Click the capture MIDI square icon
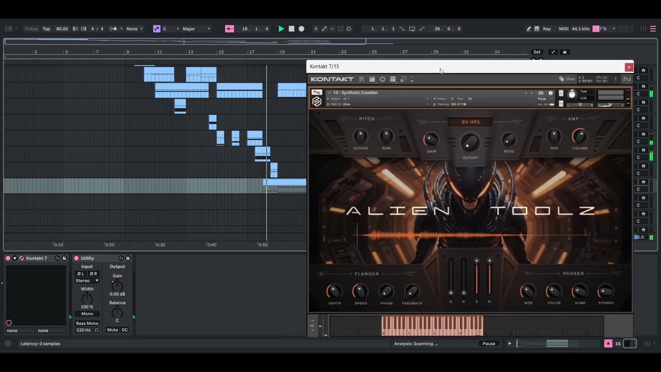661x372 pixels. 341,29
